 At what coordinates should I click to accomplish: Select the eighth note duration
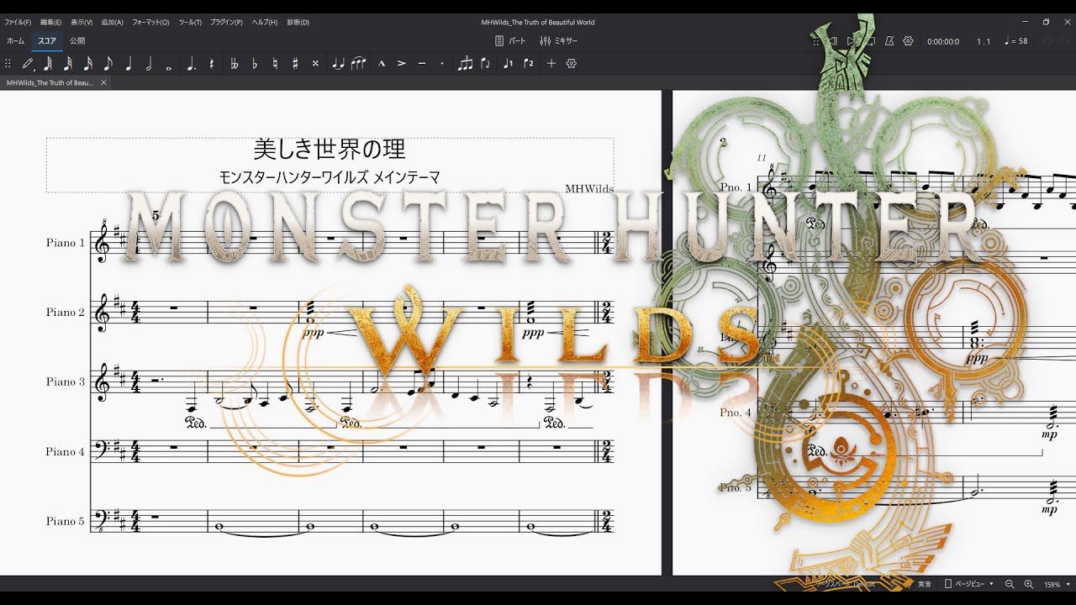(x=108, y=63)
